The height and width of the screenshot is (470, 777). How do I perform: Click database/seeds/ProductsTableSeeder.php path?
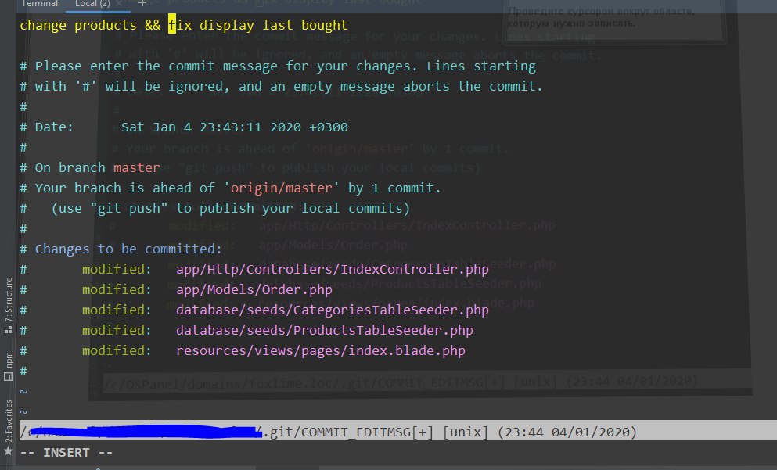click(x=325, y=330)
